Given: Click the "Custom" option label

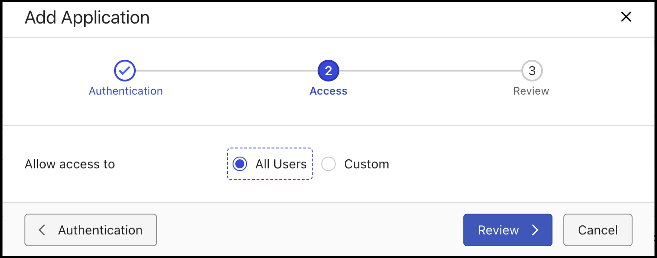Looking at the screenshot, I should tap(367, 164).
